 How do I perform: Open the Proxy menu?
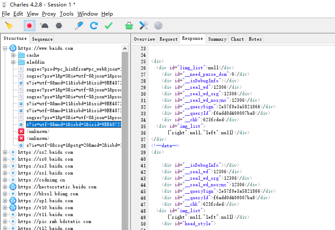pyautogui.click(x=49, y=14)
